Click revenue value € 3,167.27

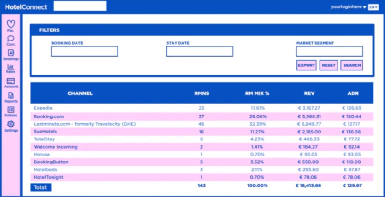tap(309, 108)
